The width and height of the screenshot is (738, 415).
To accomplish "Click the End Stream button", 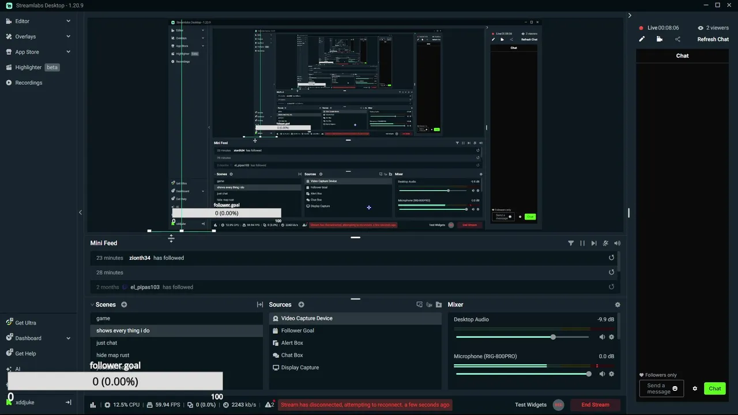I will (595, 405).
